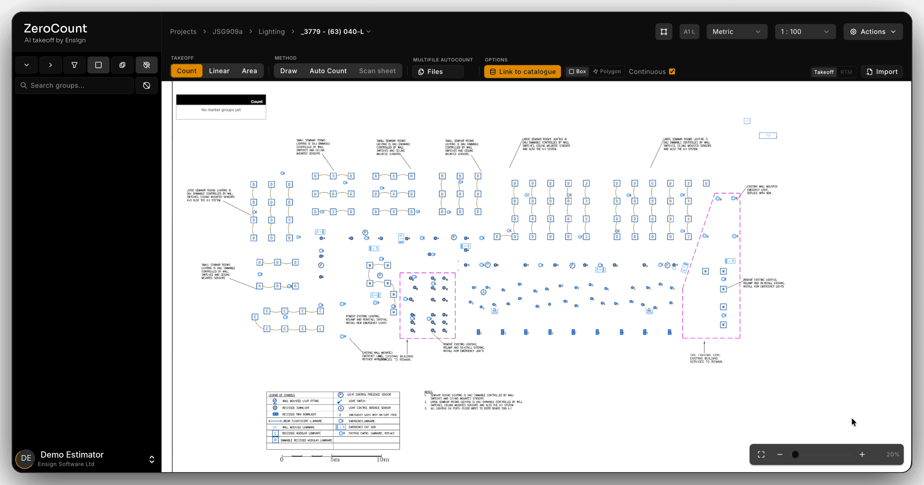This screenshot has width=924, height=485.
Task: Switch to Takeoff mode
Action: (824, 72)
